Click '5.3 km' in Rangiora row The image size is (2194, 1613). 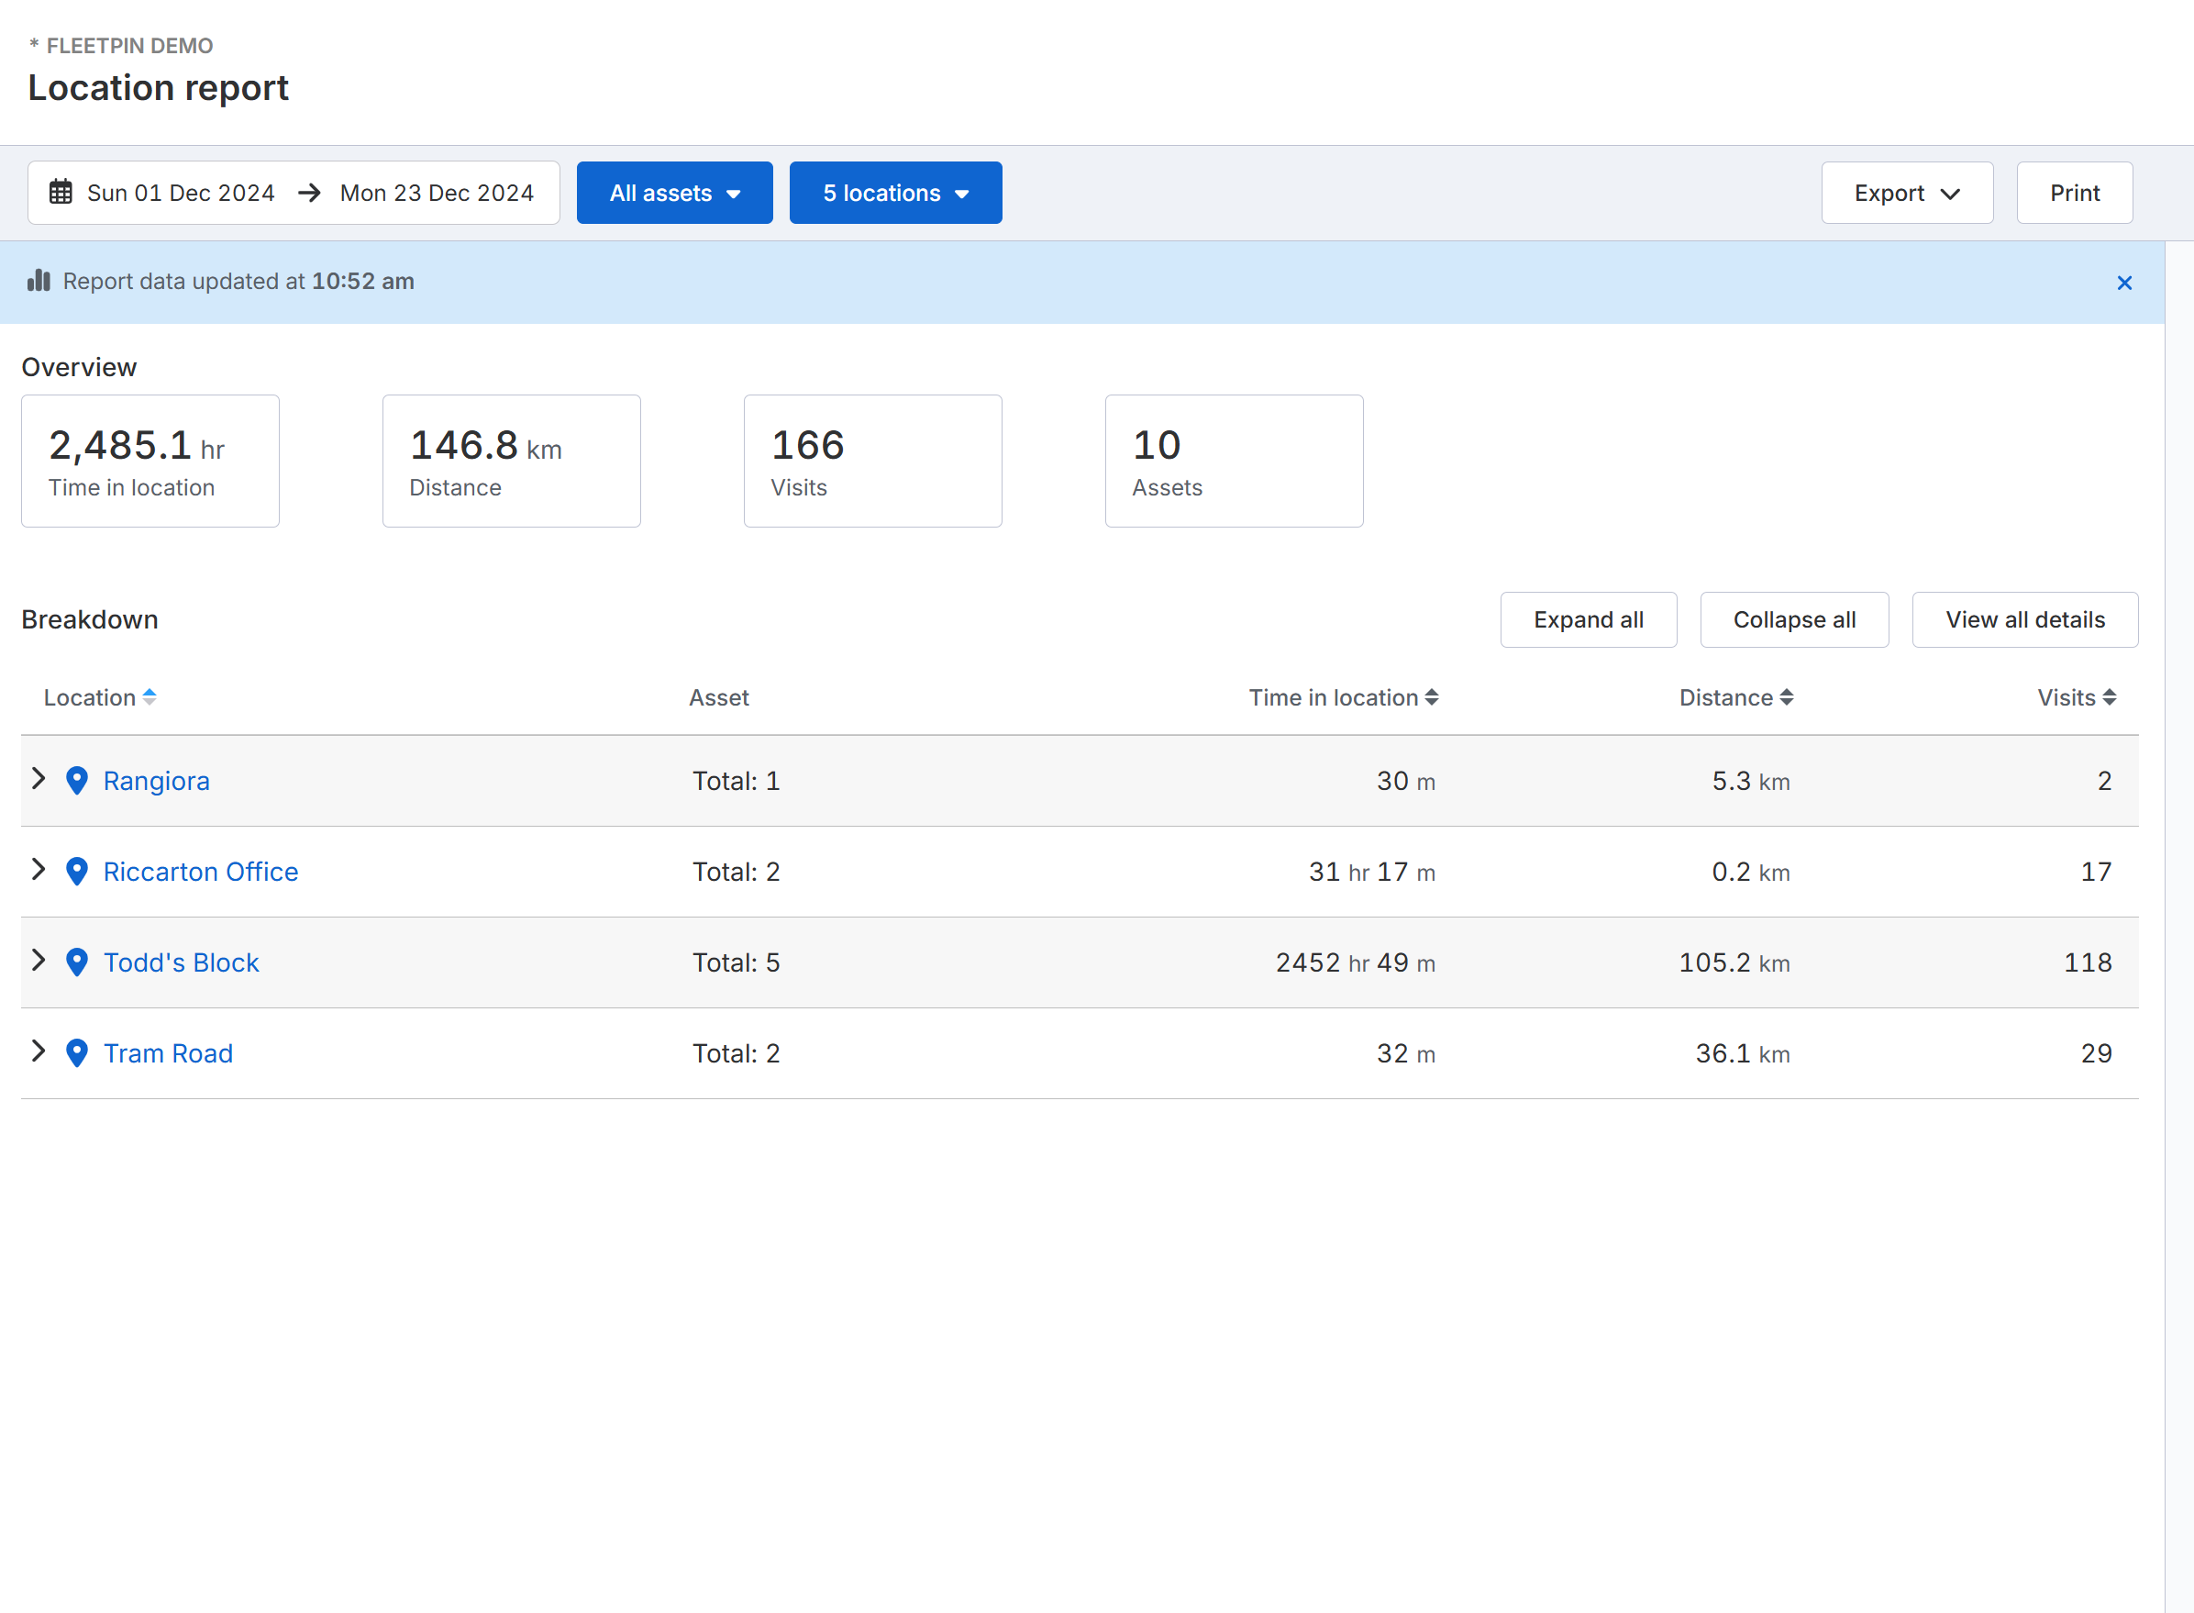click(x=1751, y=781)
